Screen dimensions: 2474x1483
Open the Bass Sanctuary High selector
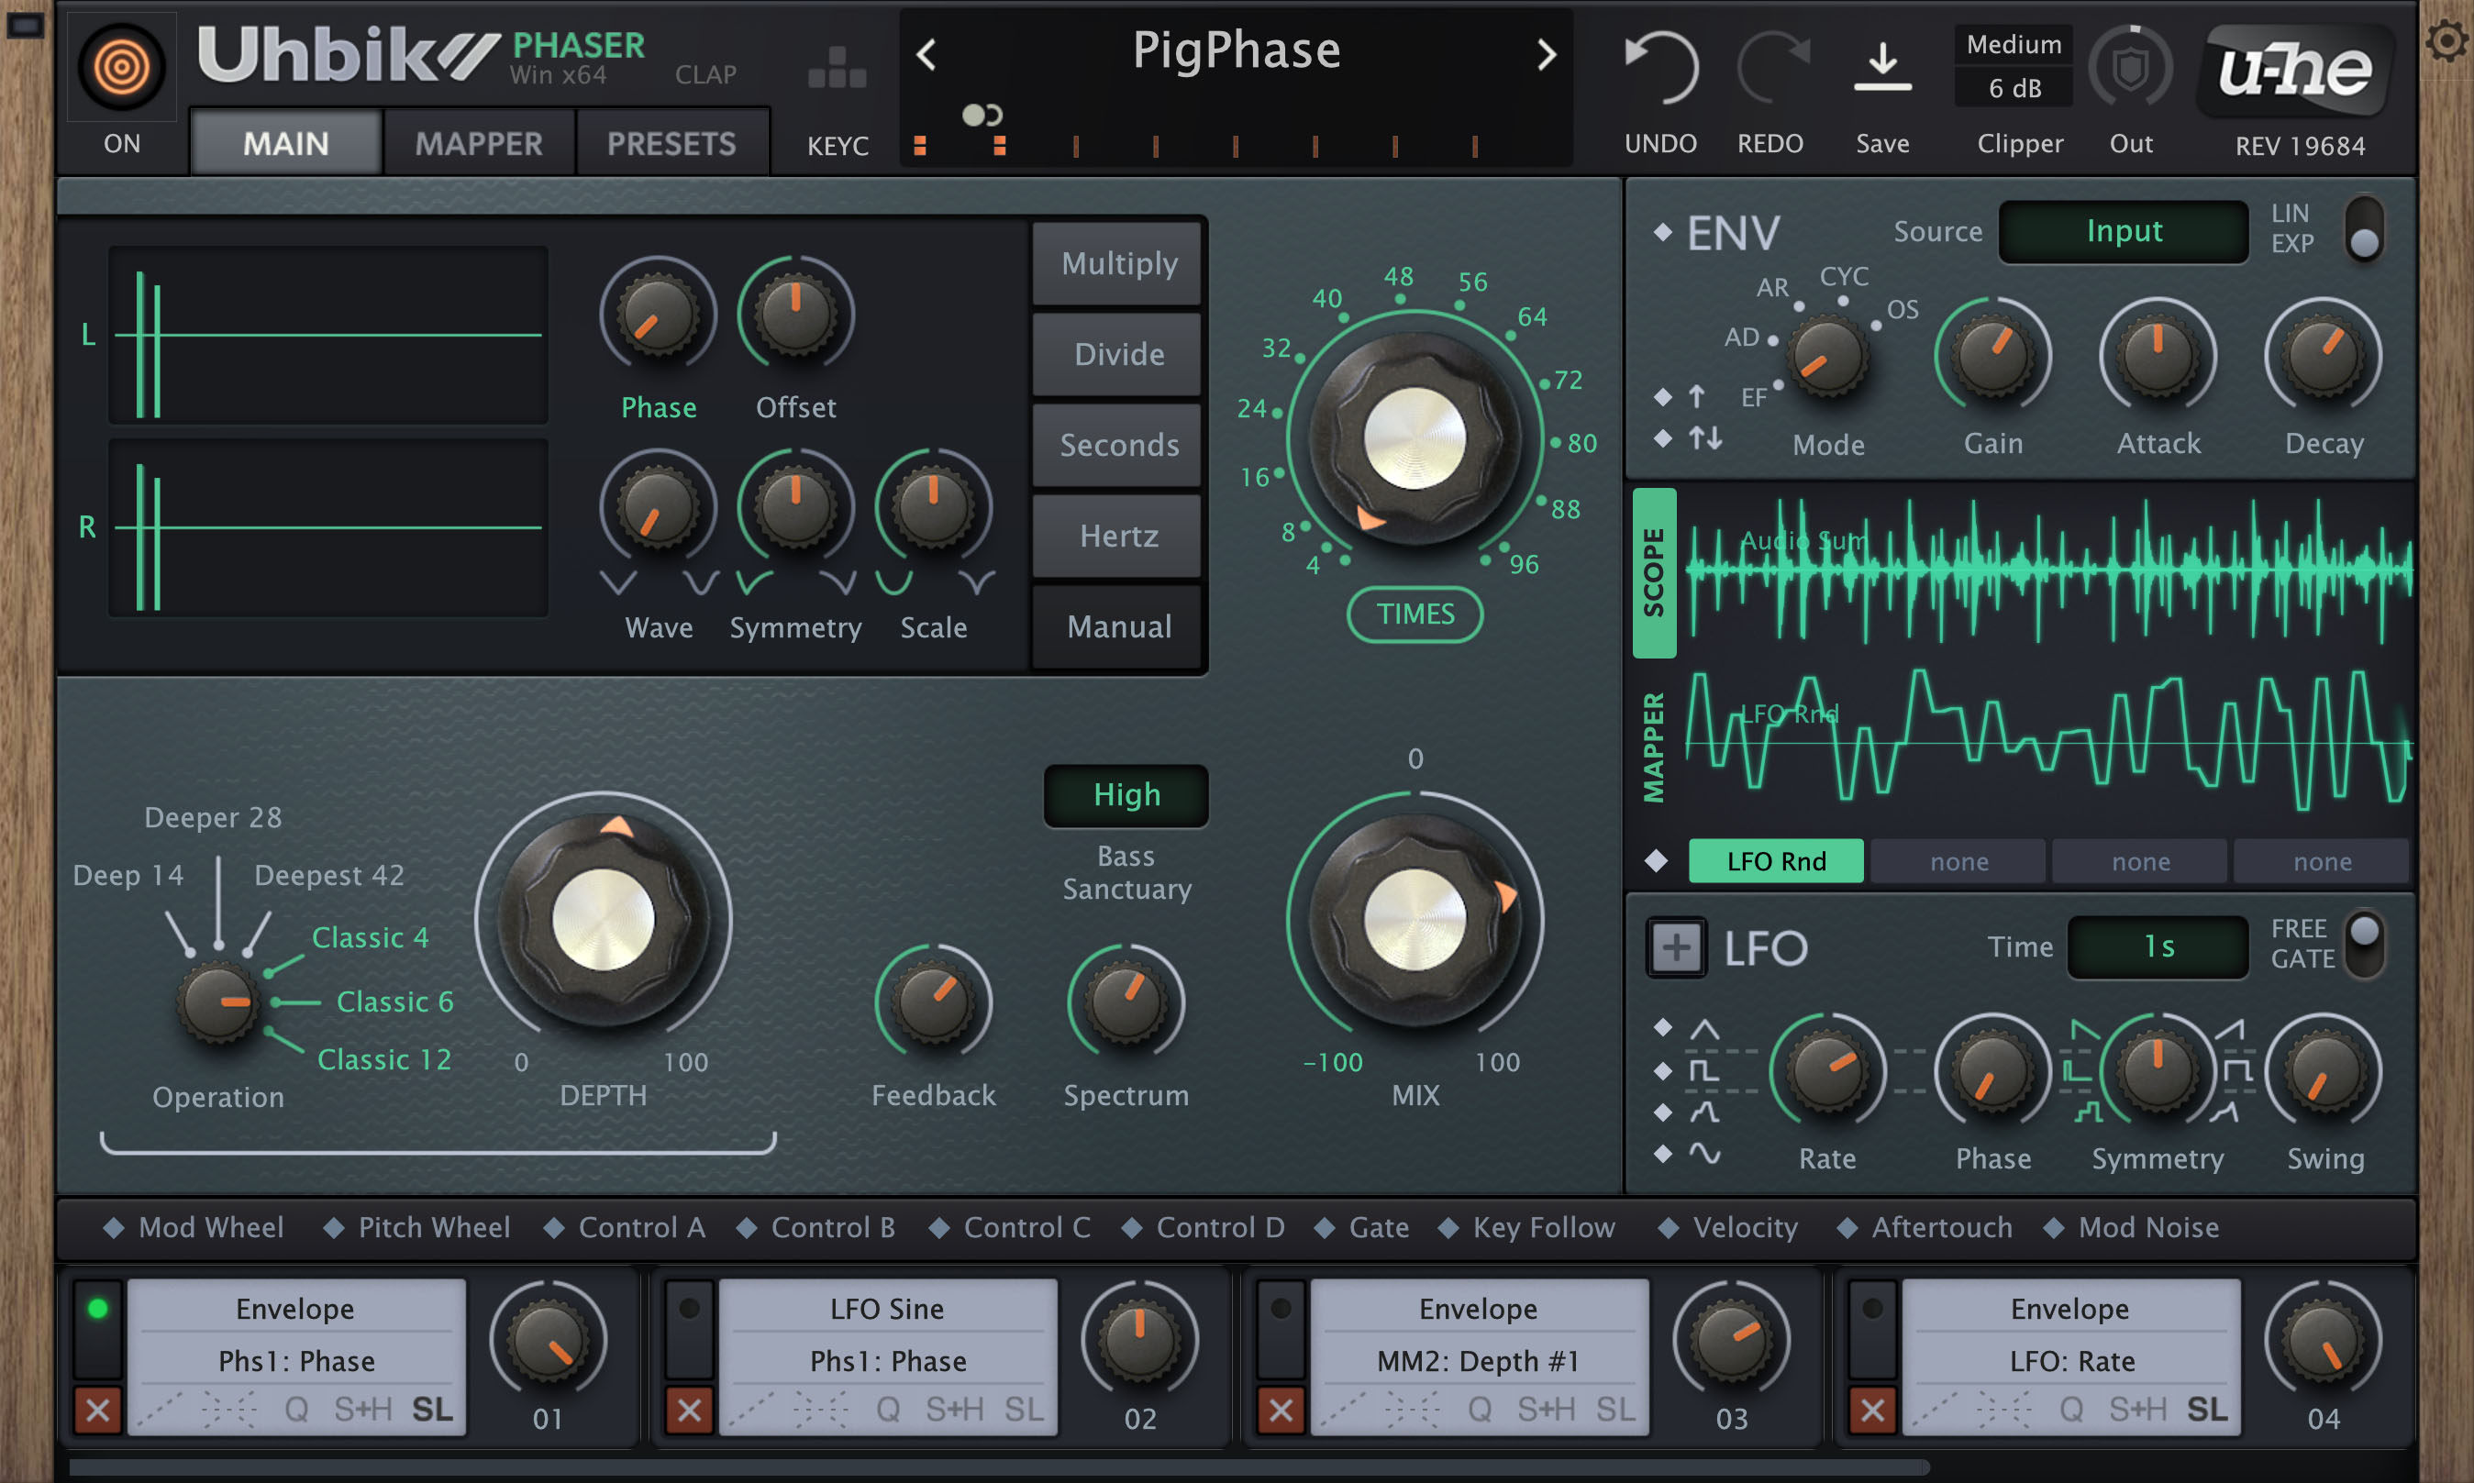point(1126,794)
